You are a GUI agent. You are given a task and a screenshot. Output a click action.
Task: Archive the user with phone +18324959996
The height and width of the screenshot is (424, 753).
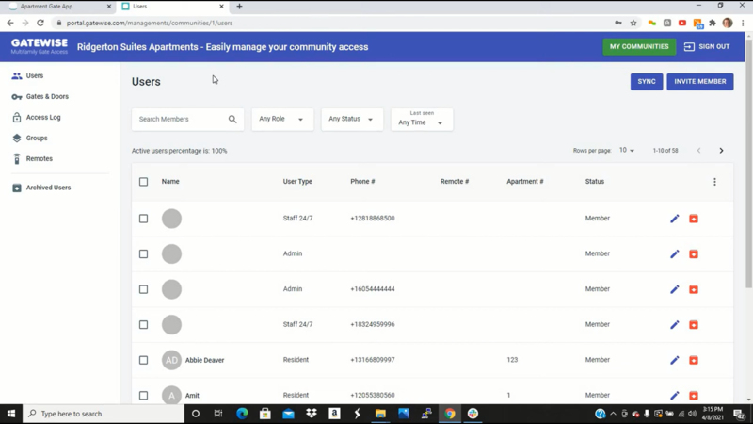[x=694, y=325]
